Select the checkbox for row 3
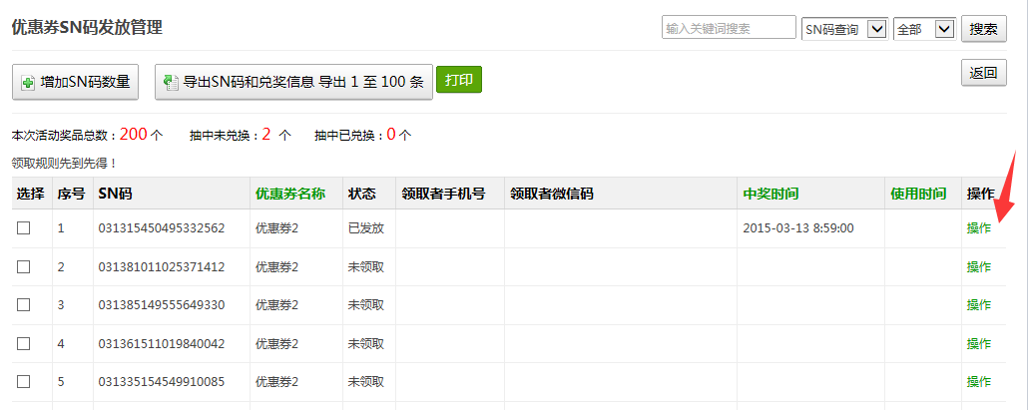 [x=24, y=304]
